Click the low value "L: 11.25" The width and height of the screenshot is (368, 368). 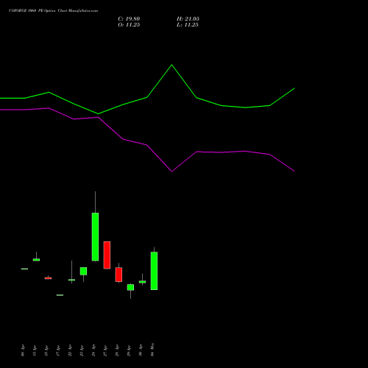tap(188, 24)
